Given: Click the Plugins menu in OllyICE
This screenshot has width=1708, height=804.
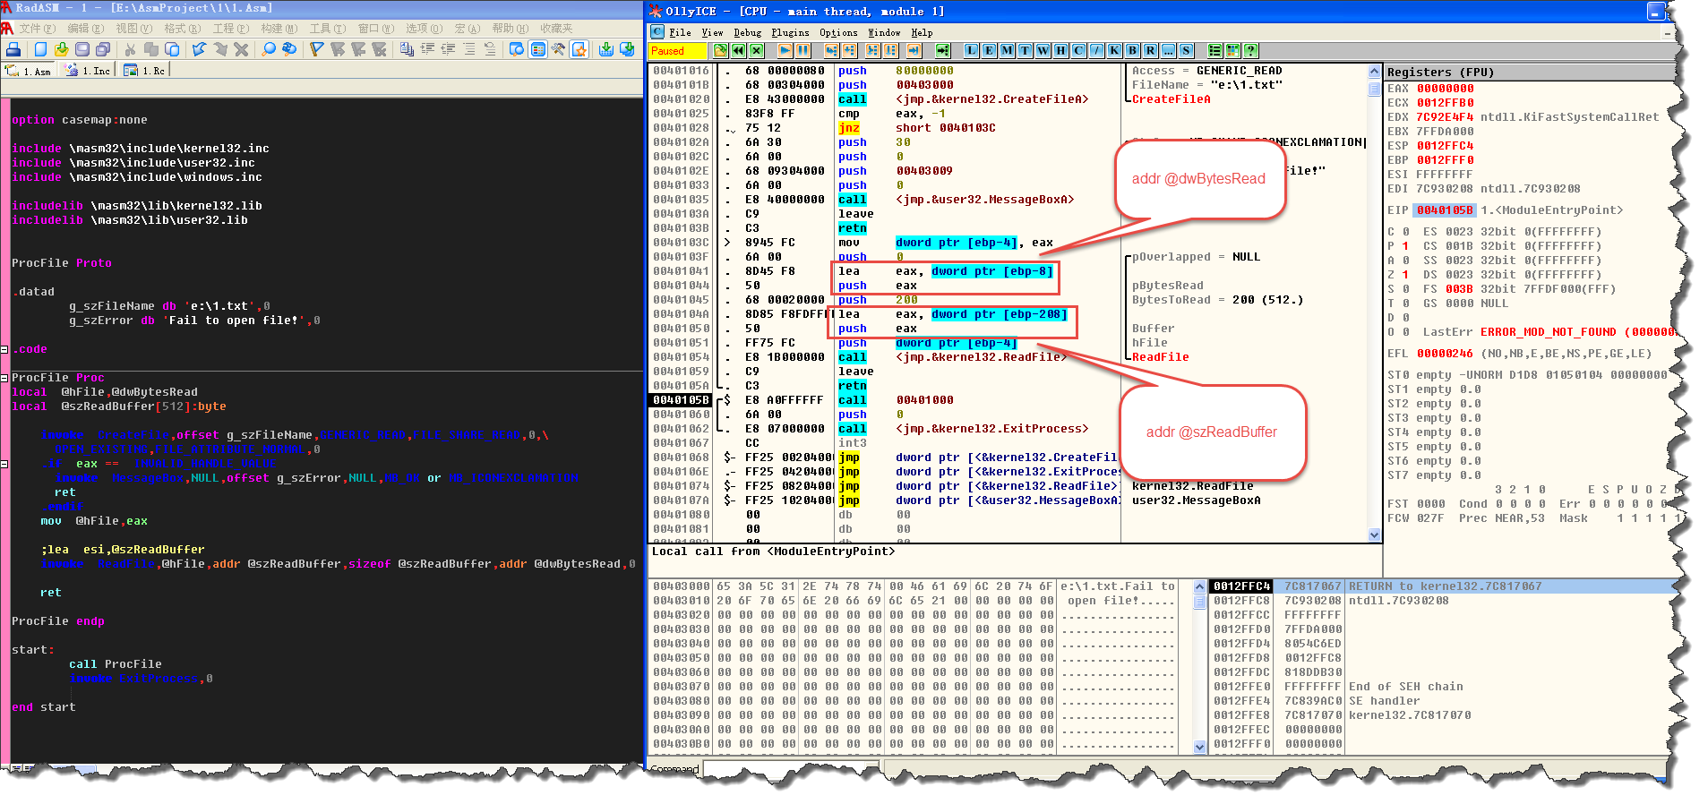Looking at the screenshot, I should pos(789,32).
